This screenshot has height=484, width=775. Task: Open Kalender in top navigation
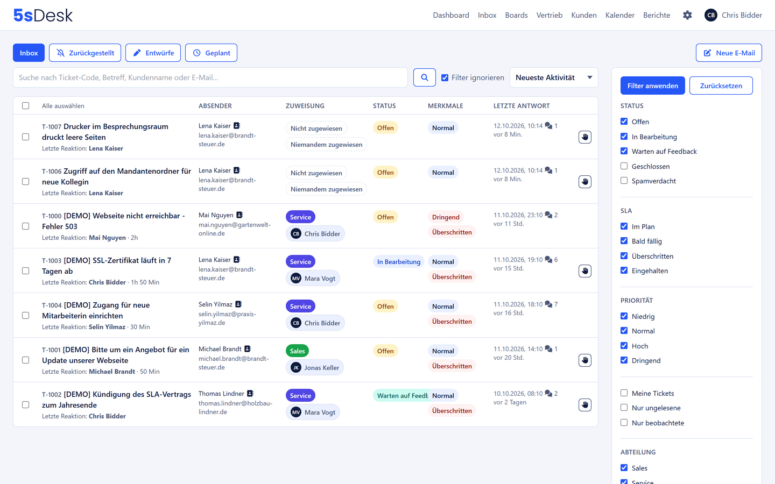[x=620, y=15]
